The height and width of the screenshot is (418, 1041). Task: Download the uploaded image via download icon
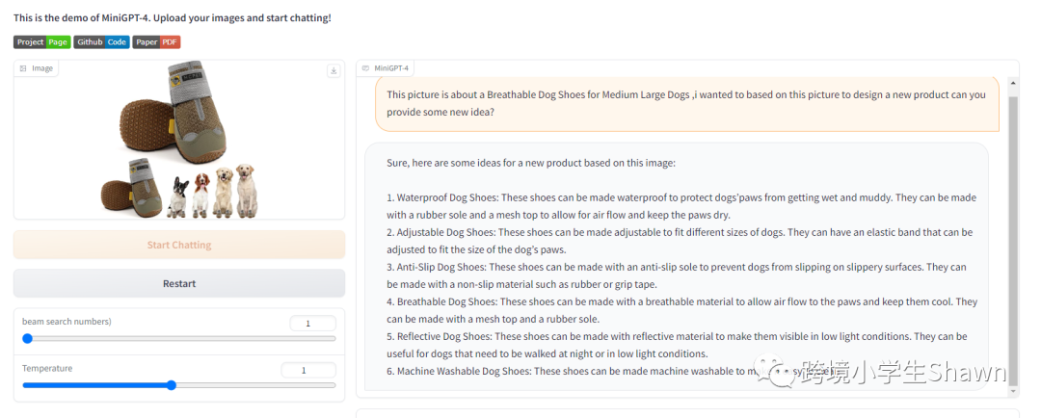[x=334, y=71]
